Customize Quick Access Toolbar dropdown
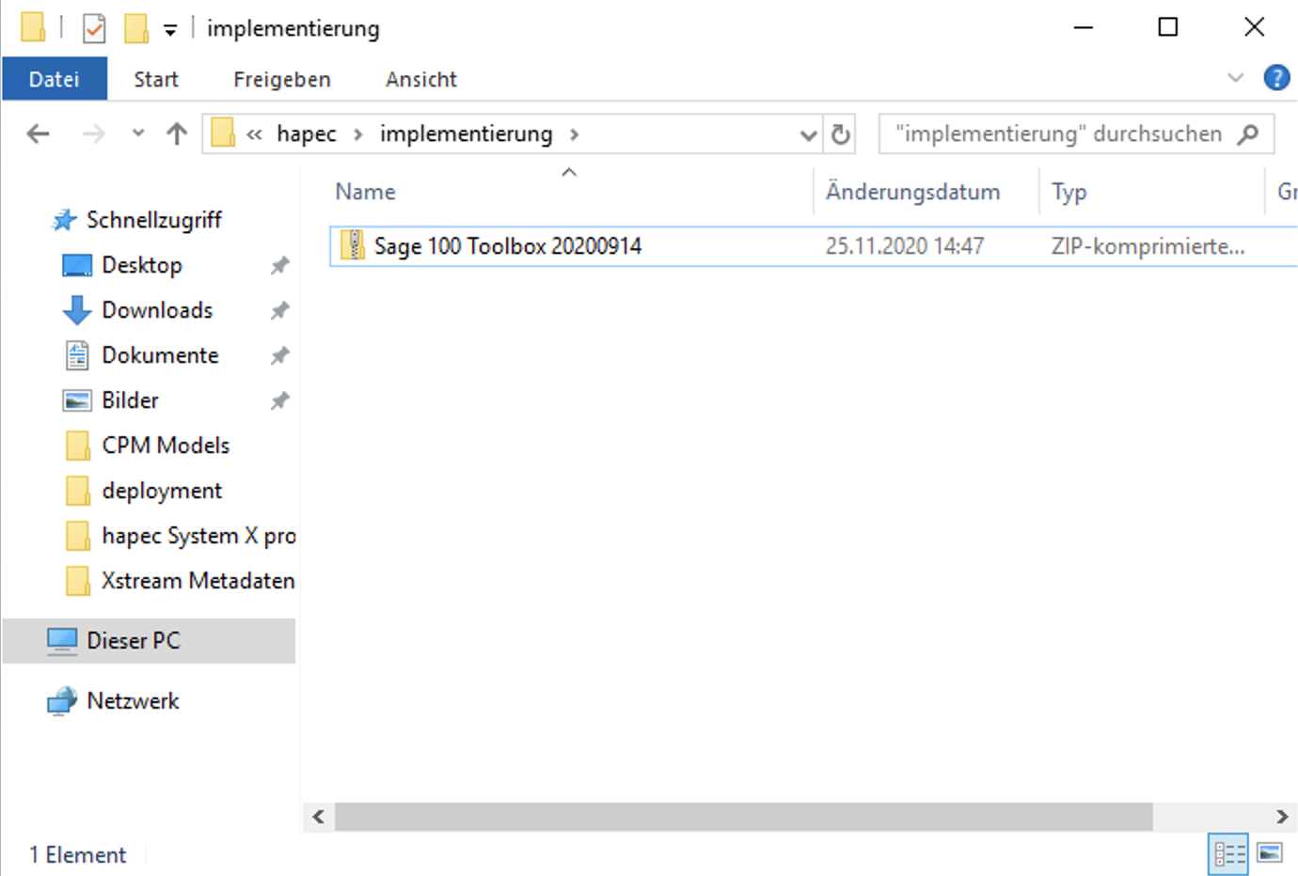 [170, 30]
